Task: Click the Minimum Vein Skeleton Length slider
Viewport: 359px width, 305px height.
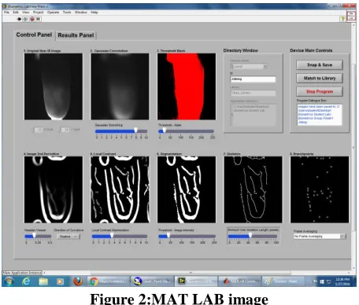Action: [x=253, y=236]
